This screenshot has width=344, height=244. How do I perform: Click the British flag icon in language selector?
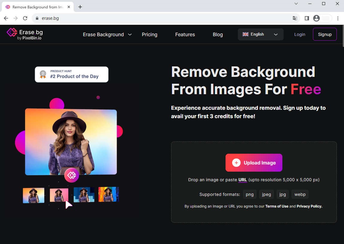[246, 34]
